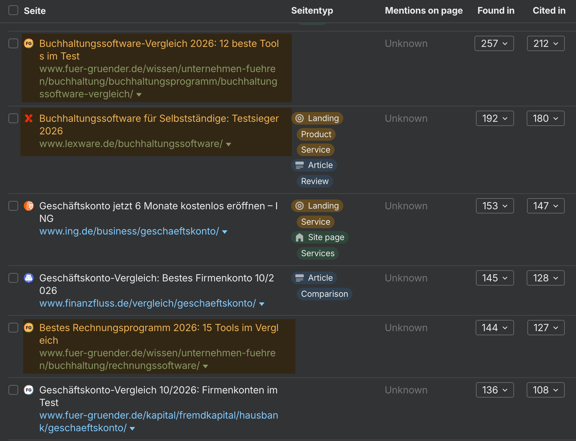Click the red X Lexware favicon
Image resolution: width=576 pixels, height=441 pixels.
pos(29,118)
